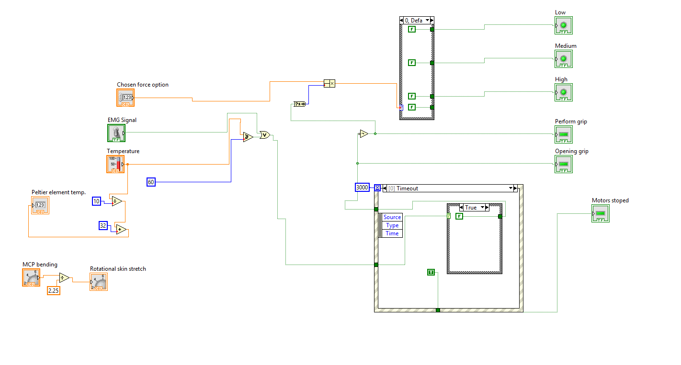Click the NOT inverter node

click(364, 134)
